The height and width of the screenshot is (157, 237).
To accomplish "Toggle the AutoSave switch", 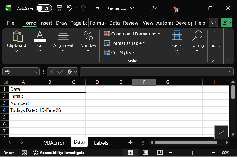I will pyautogui.click(x=44, y=8).
